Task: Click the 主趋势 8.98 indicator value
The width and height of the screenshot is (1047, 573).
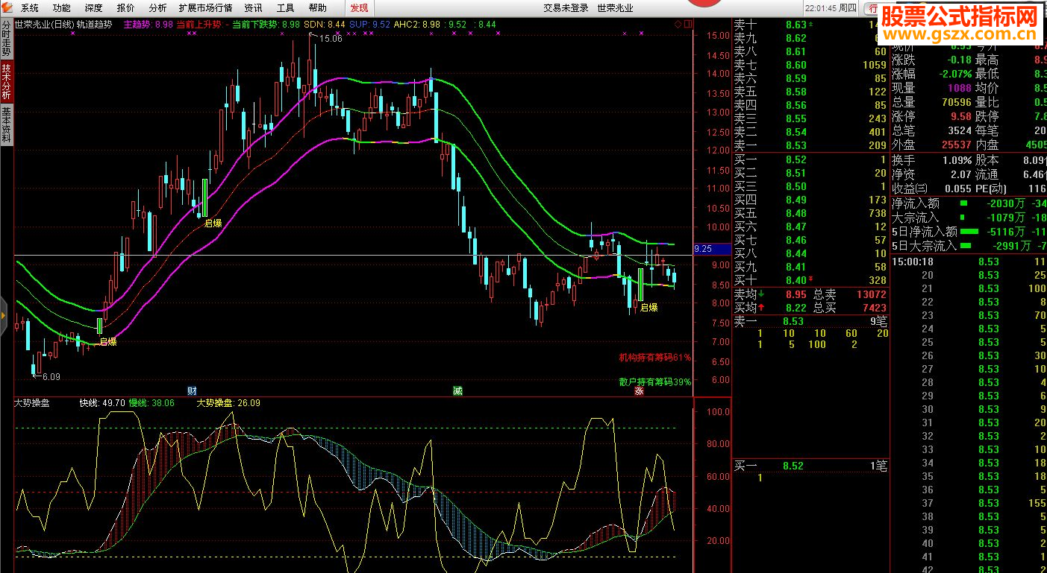Action: (149, 25)
